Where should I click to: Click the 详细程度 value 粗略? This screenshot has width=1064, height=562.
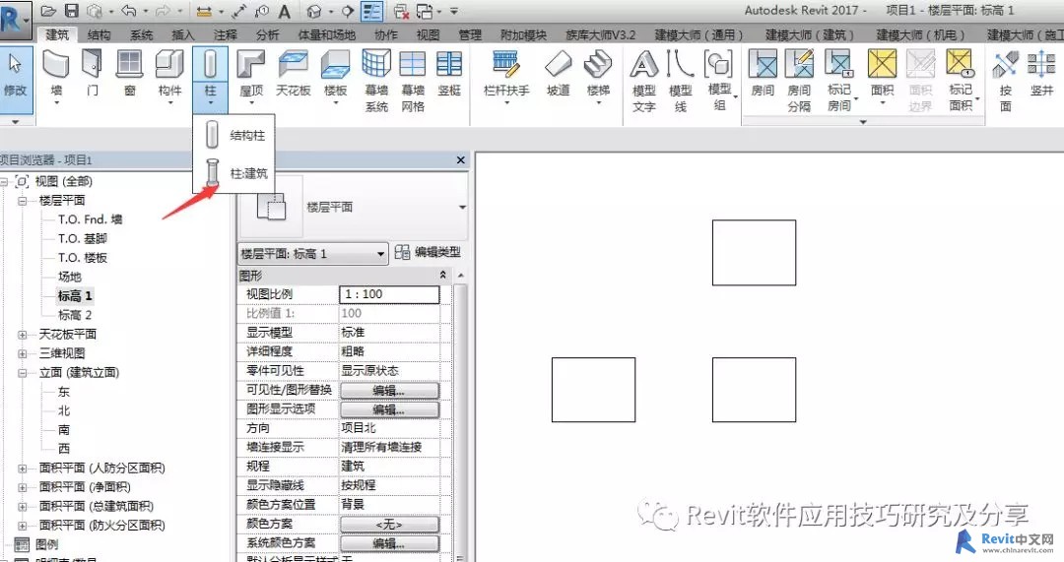(x=389, y=351)
